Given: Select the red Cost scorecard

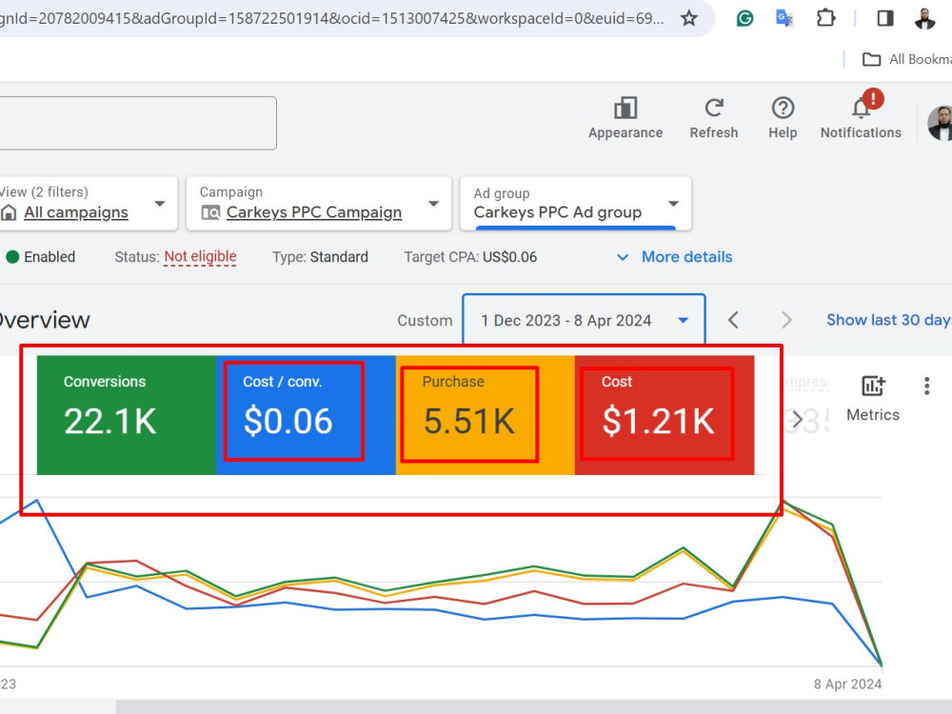Looking at the screenshot, I should (x=664, y=415).
